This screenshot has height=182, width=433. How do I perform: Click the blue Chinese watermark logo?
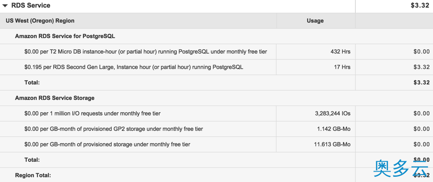pyautogui.click(x=401, y=168)
